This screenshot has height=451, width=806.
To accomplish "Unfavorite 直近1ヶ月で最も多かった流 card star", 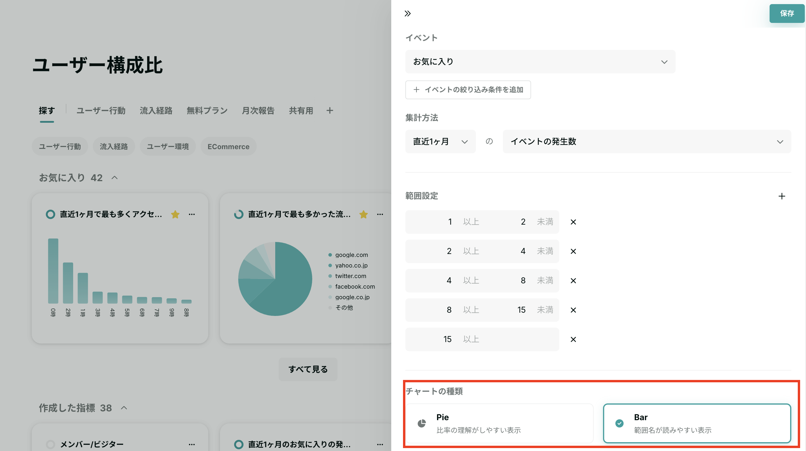I will pos(363,214).
